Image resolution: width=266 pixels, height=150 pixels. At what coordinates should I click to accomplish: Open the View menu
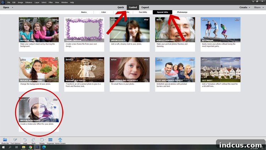click(57, 2)
